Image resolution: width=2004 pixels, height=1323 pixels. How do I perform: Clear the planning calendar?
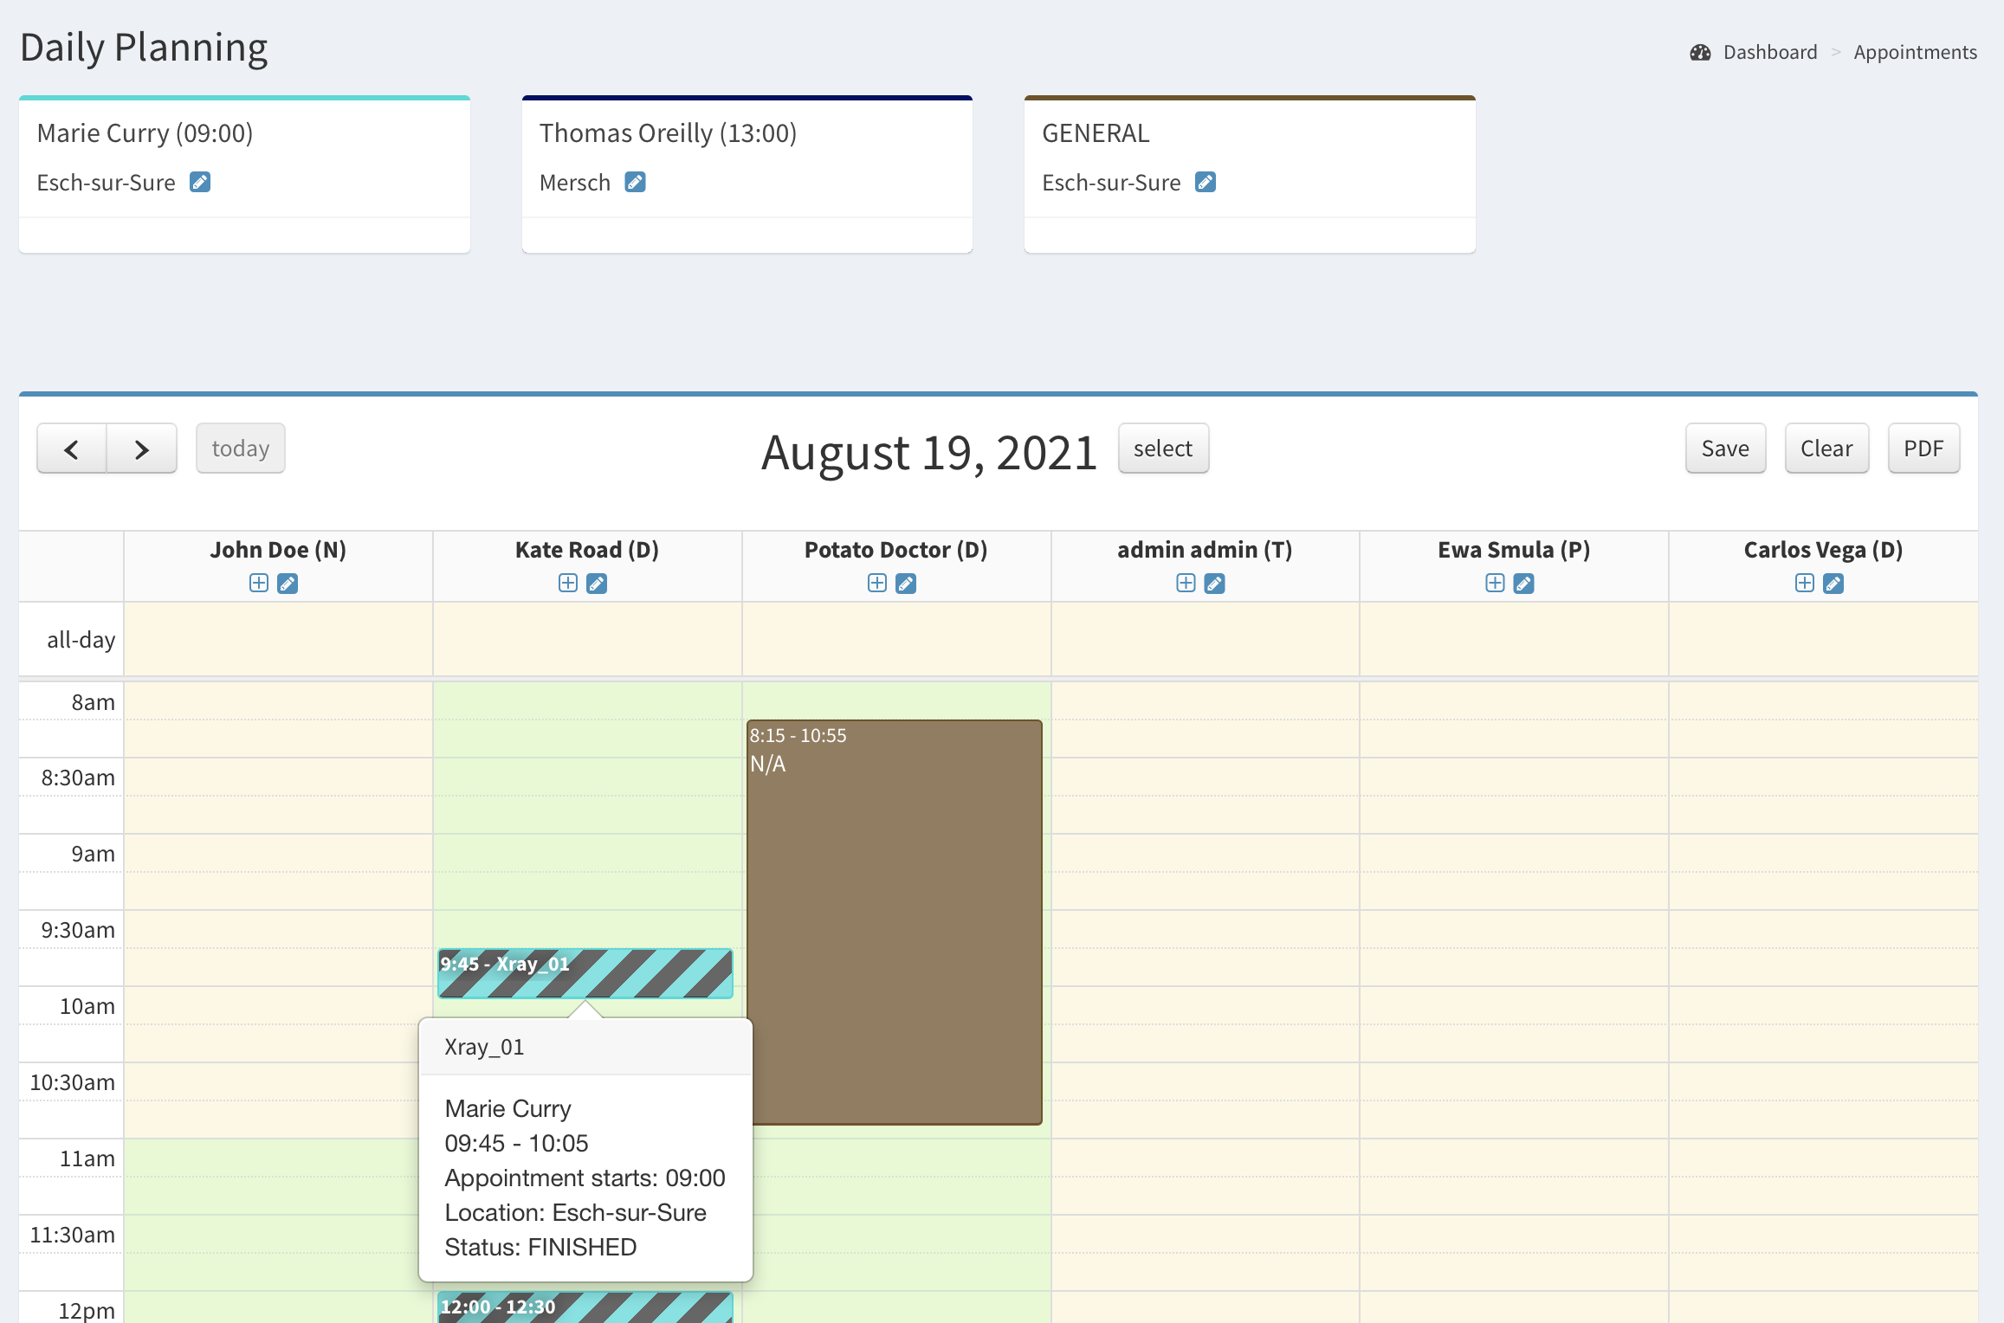(x=1826, y=449)
